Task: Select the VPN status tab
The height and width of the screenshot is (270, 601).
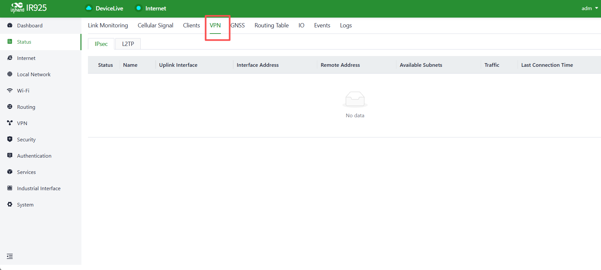Action: (215, 25)
